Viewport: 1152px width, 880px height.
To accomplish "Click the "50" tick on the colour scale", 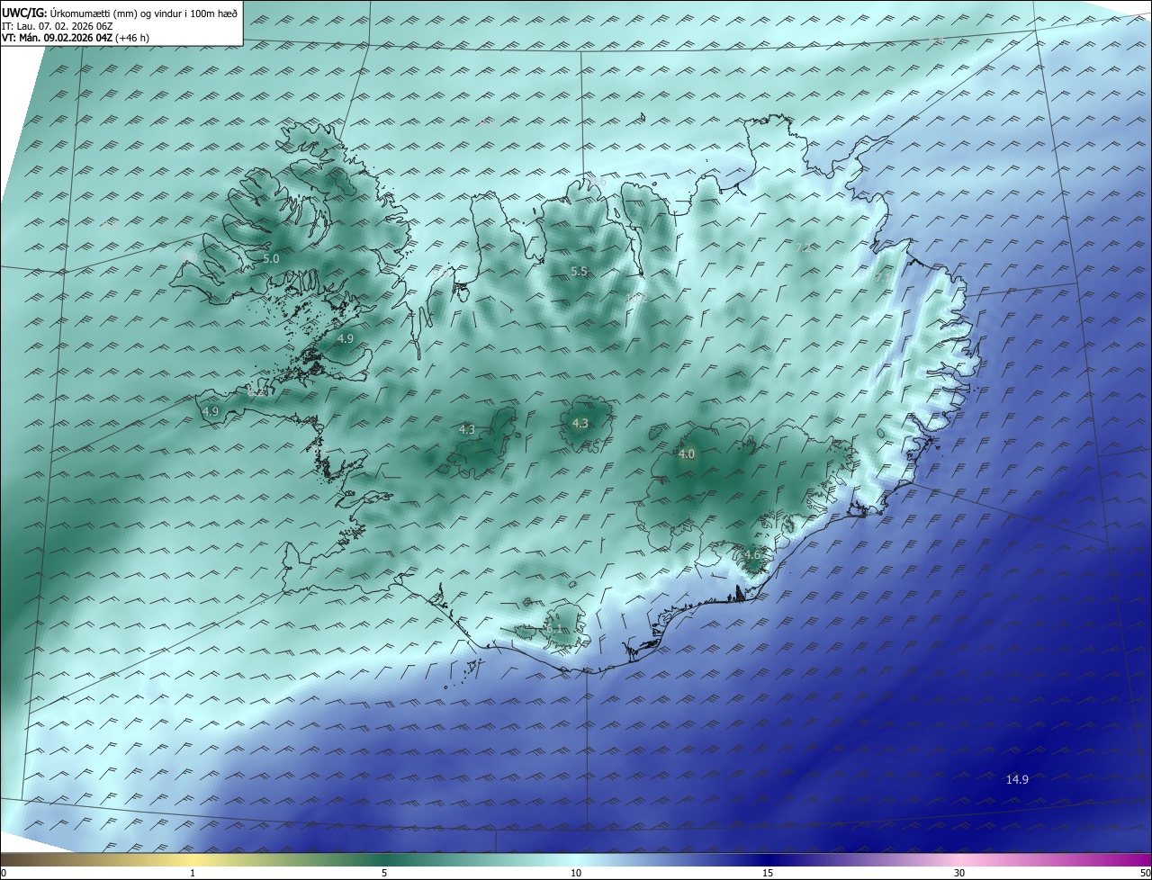I will [x=1145, y=873].
